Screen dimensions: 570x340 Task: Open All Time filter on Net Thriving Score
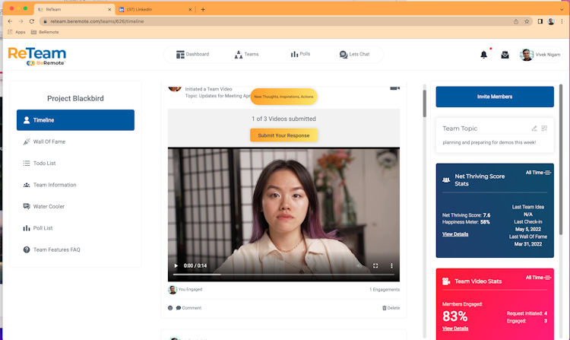coord(538,173)
